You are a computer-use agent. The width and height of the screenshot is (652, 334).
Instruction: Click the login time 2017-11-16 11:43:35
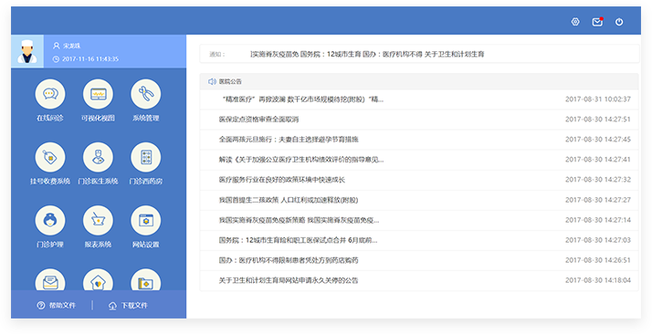[90, 59]
